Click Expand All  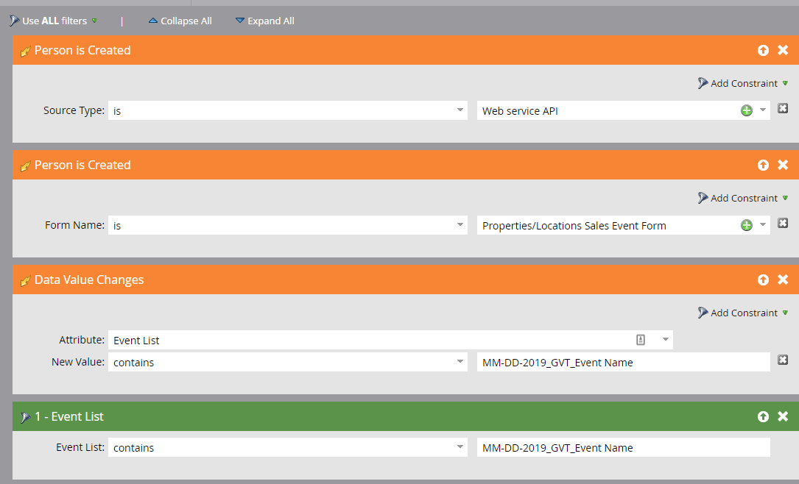[x=264, y=21]
